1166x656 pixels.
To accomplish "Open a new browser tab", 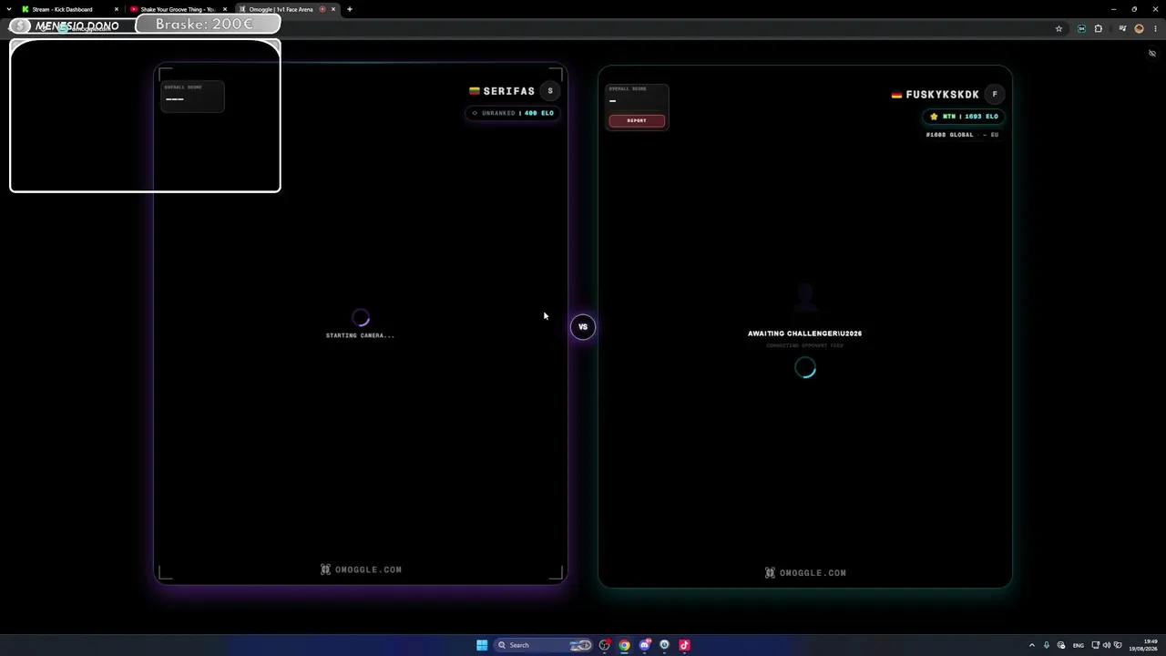I will pyautogui.click(x=350, y=9).
